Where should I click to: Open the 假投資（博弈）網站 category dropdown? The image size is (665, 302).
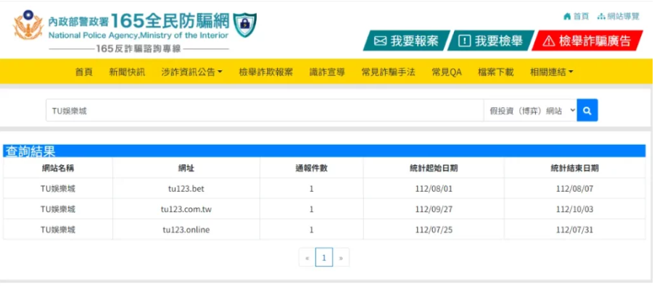[x=529, y=111]
